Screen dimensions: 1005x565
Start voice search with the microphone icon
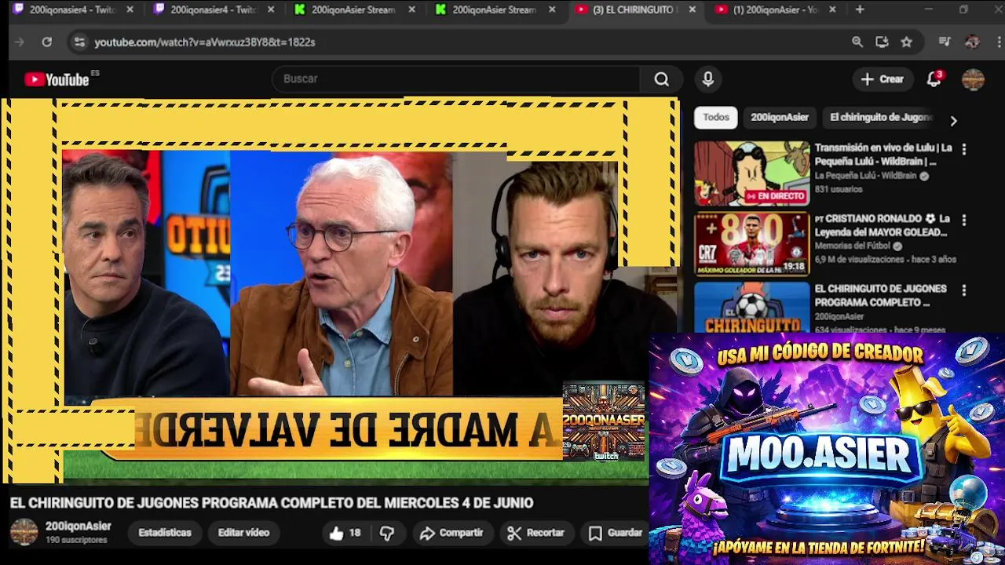[x=708, y=78]
